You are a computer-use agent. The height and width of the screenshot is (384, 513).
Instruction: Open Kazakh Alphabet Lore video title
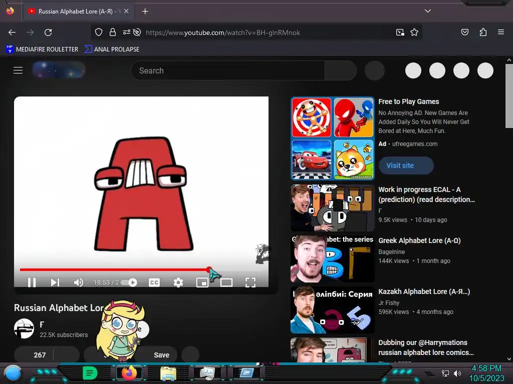(x=424, y=291)
